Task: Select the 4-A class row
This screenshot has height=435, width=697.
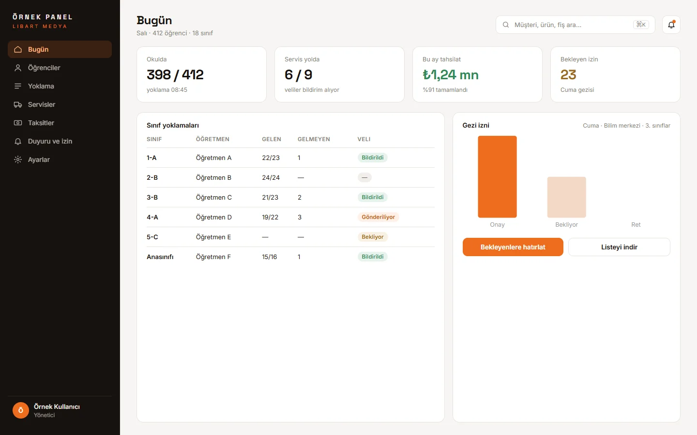Action: point(290,217)
